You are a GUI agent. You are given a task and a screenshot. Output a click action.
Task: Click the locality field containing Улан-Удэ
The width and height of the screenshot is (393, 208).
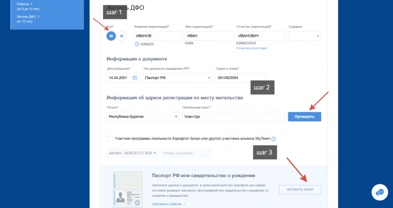coord(233,117)
